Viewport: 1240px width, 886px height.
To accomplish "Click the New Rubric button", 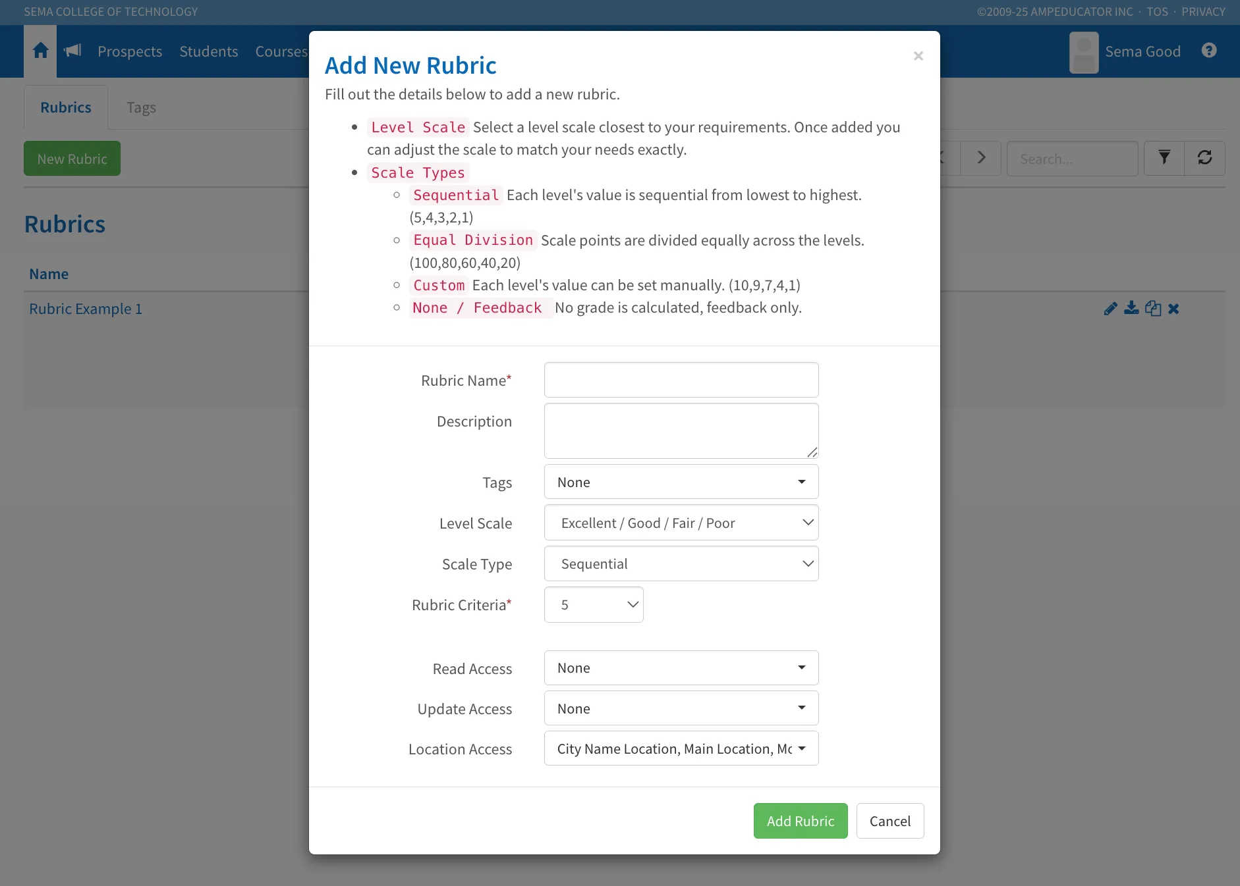I will point(72,159).
